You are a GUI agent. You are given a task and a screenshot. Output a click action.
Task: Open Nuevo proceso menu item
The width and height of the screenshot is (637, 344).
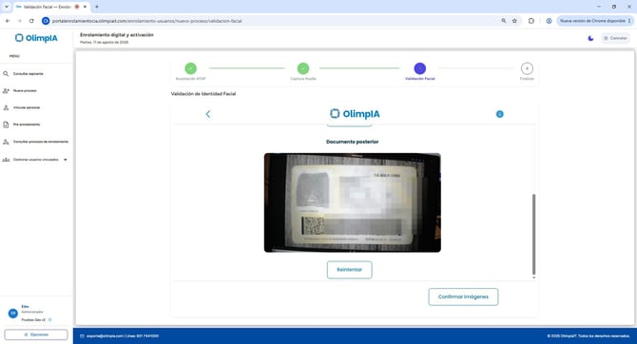pos(25,91)
